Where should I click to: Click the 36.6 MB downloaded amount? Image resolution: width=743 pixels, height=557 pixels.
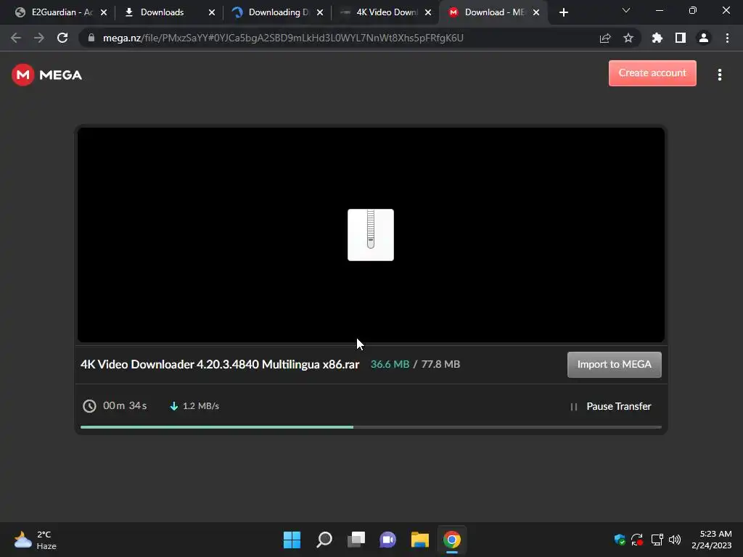(x=390, y=364)
